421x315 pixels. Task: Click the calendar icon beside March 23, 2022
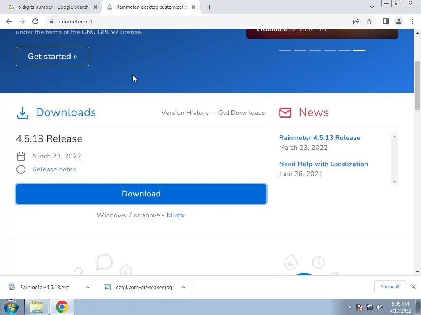(21, 156)
